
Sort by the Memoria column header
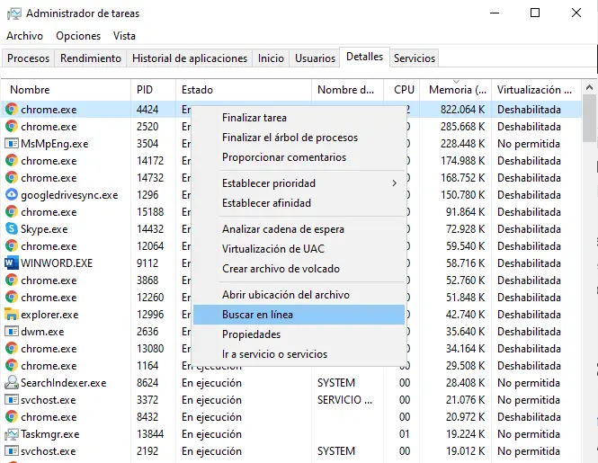tap(456, 90)
